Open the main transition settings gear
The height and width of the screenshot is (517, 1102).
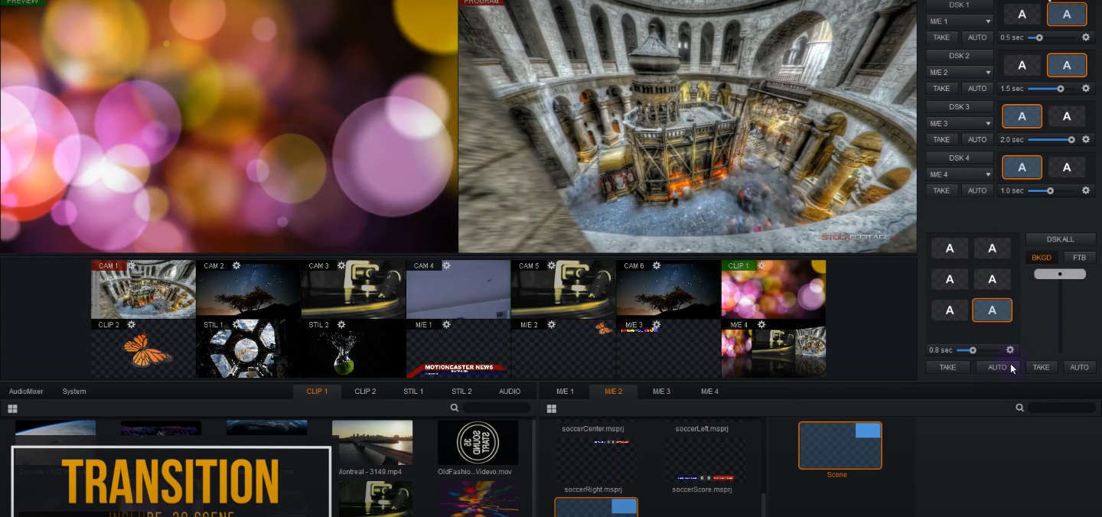[1010, 350]
